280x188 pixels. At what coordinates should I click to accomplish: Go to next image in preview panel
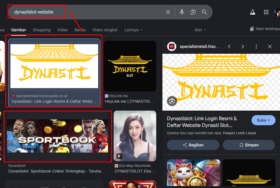coord(243,46)
